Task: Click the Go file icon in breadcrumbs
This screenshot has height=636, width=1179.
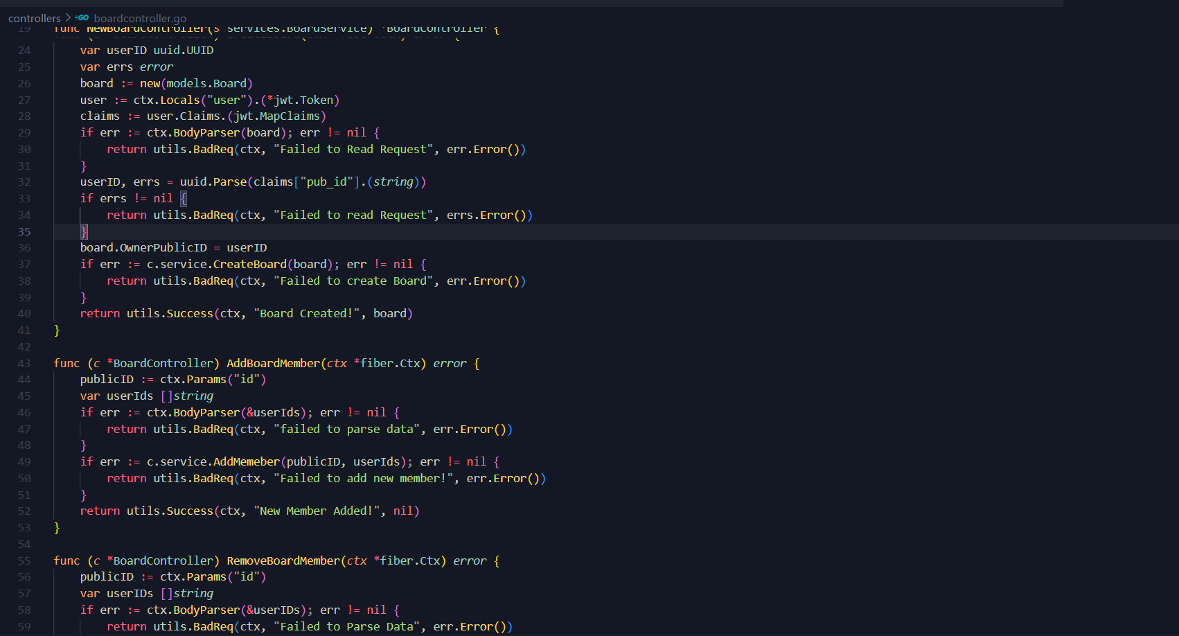Action: (82, 18)
